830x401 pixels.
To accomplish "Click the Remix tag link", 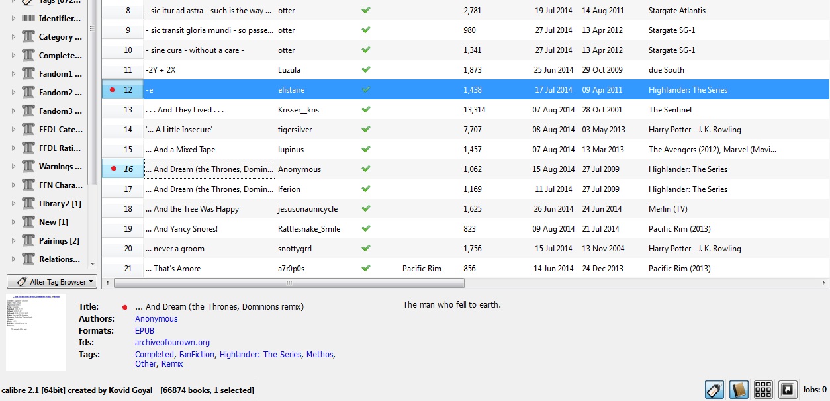I will pos(172,364).
